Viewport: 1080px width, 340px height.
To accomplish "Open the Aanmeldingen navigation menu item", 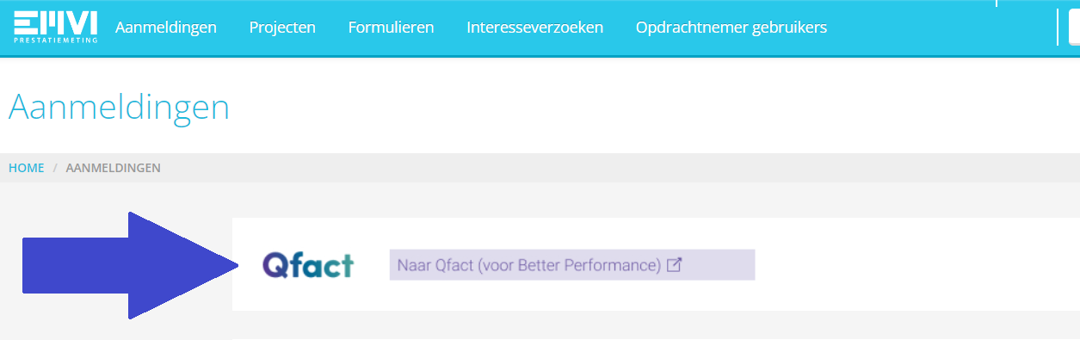I will [x=166, y=28].
